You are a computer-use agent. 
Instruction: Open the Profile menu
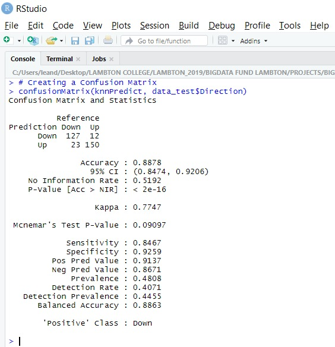[257, 26]
